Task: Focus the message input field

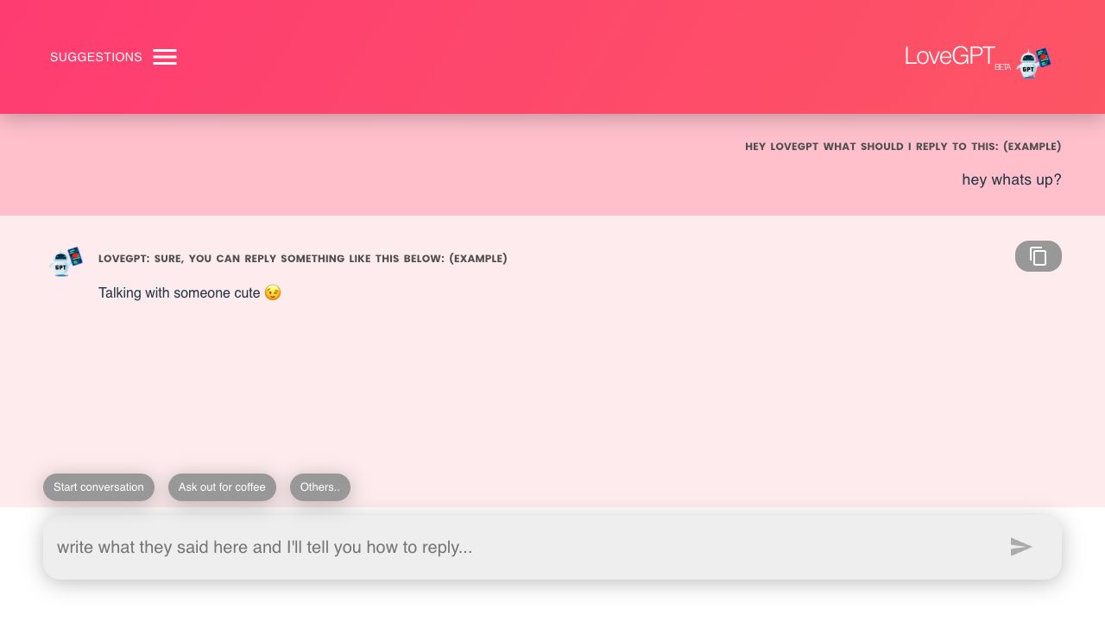Action: coord(518,547)
